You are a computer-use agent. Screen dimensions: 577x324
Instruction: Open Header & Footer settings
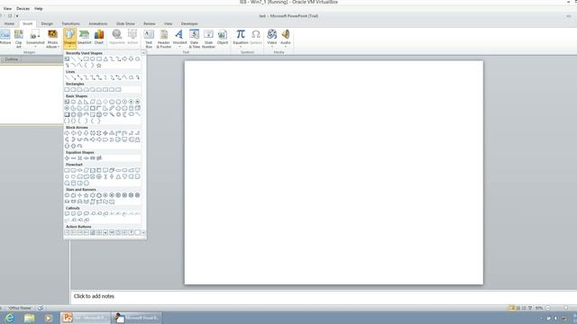coord(164,38)
